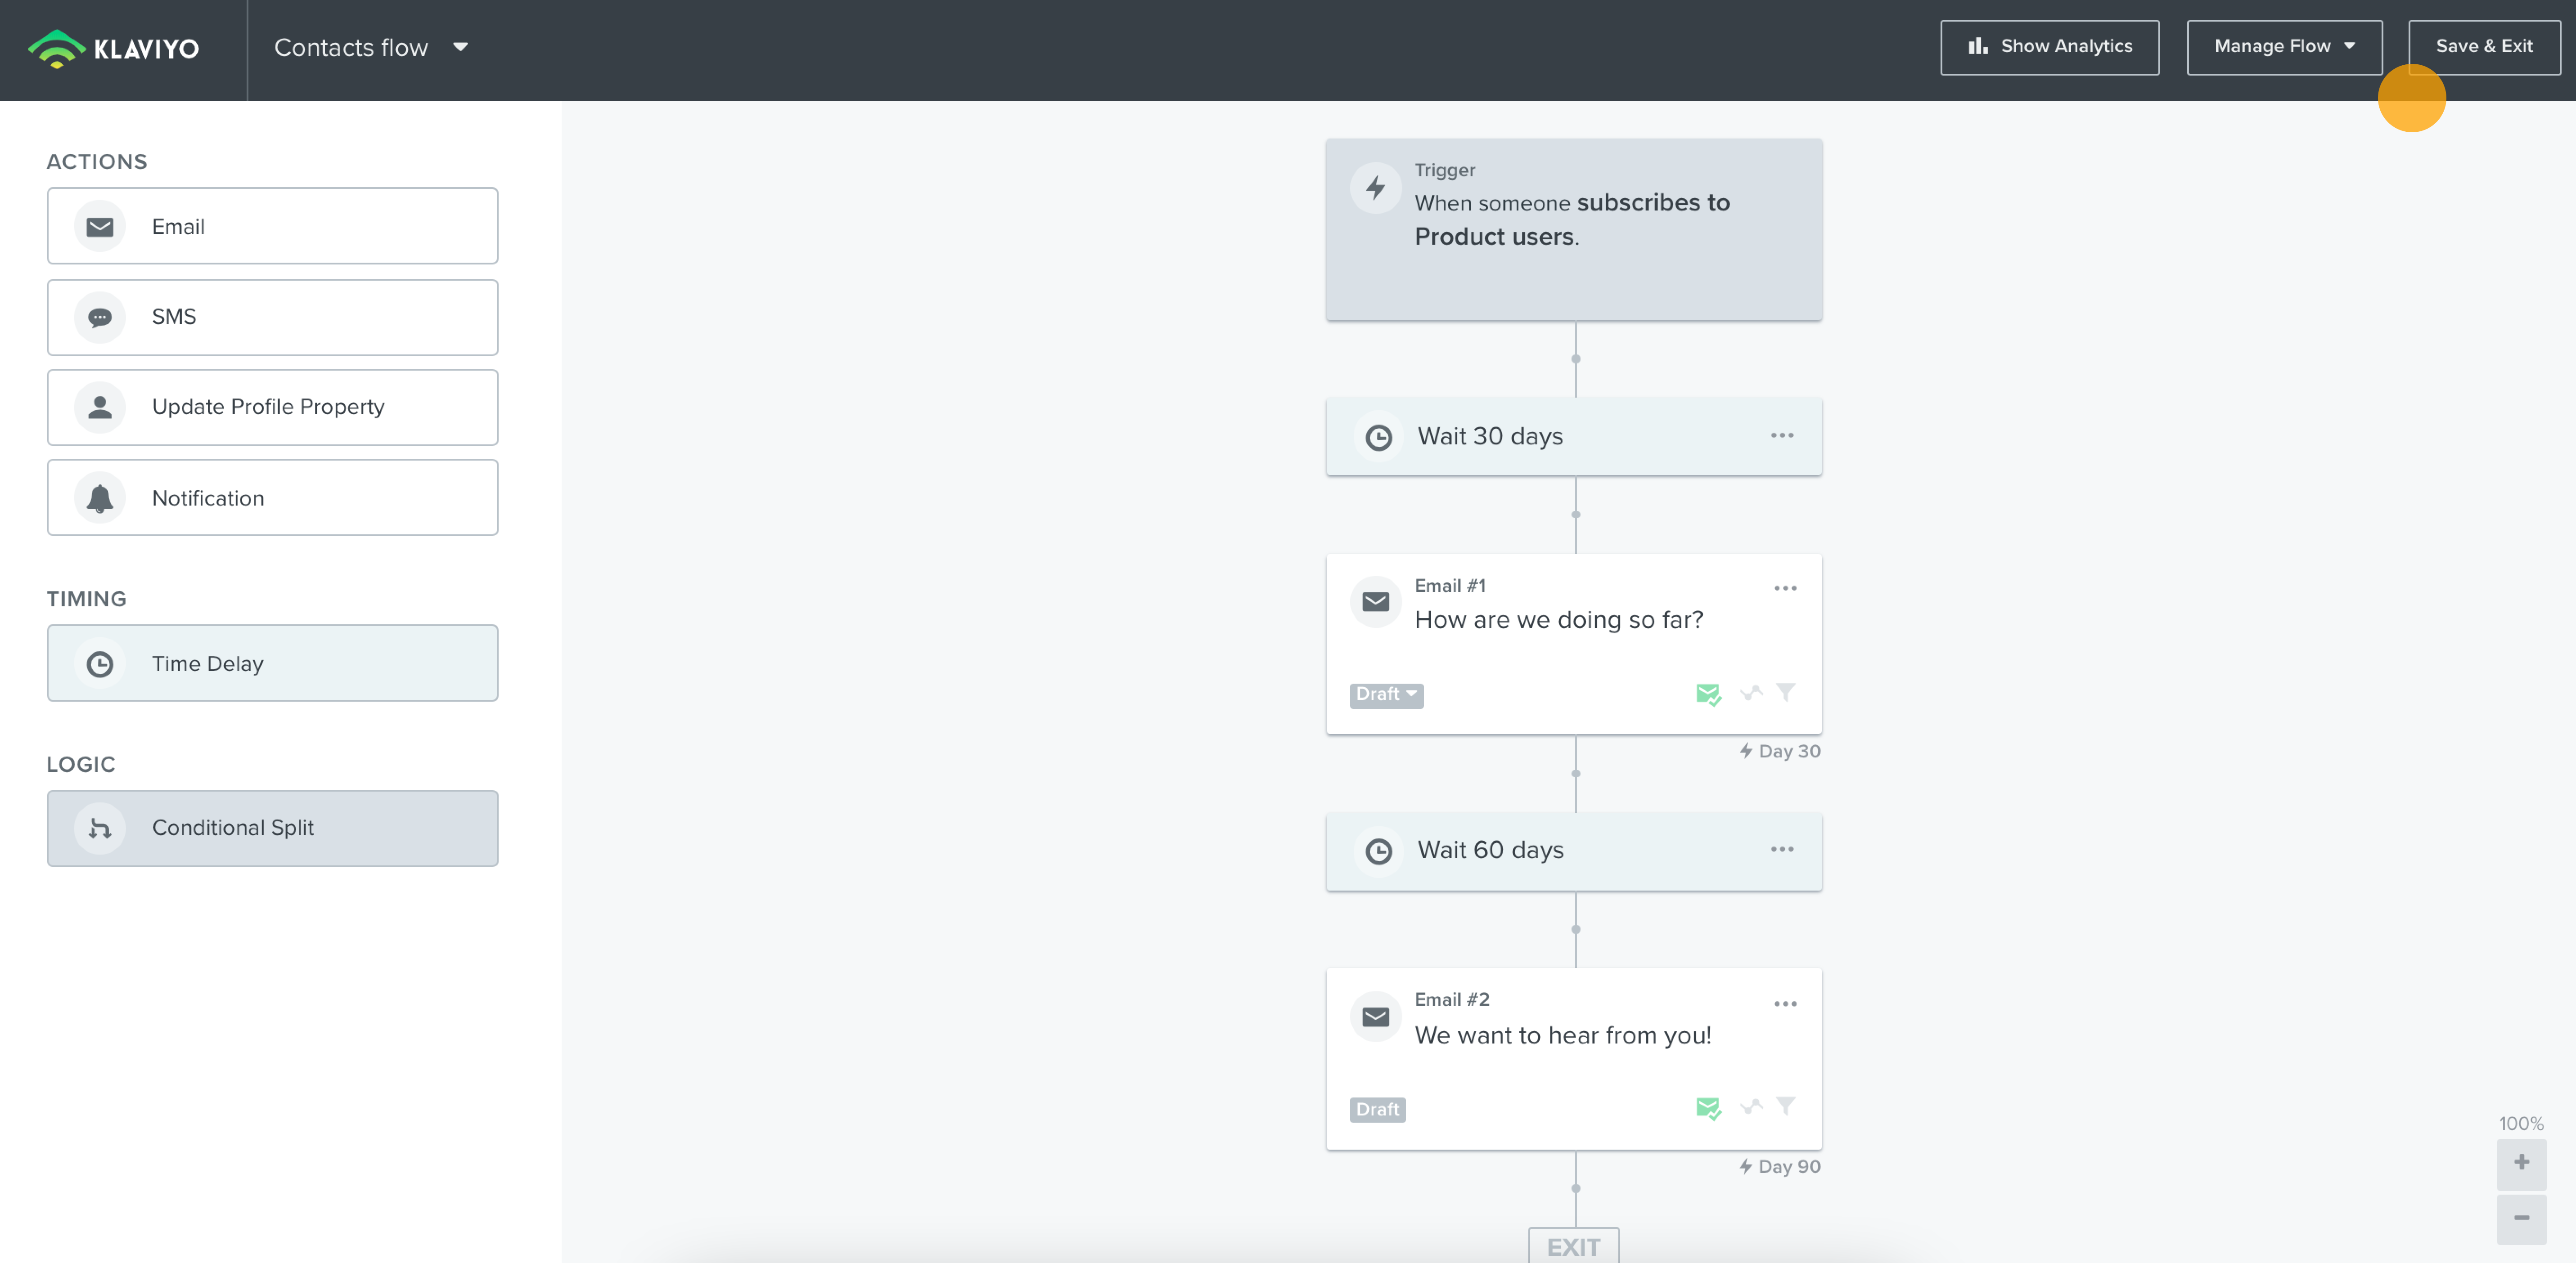This screenshot has width=2576, height=1263.
Task: Open the Wait 30 days more options menu
Action: click(1782, 436)
